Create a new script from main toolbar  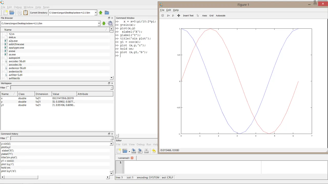point(5,13)
